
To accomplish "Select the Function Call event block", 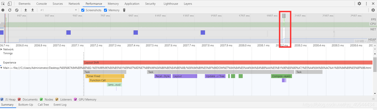I will point(105,80).
